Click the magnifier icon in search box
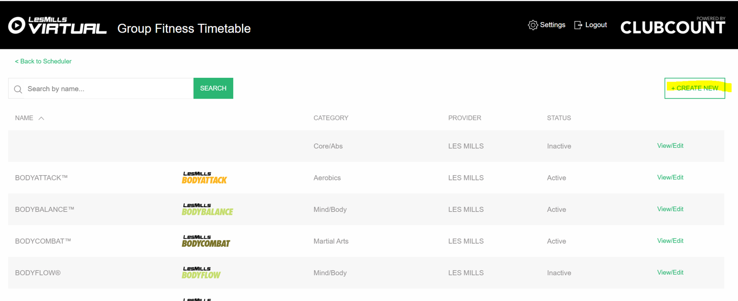This screenshot has height=301, width=738. (x=18, y=89)
